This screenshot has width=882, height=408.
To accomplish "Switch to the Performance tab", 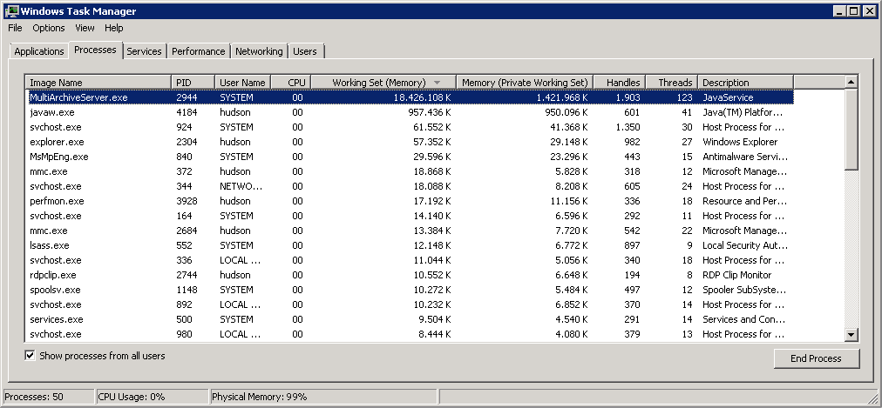I will [198, 51].
